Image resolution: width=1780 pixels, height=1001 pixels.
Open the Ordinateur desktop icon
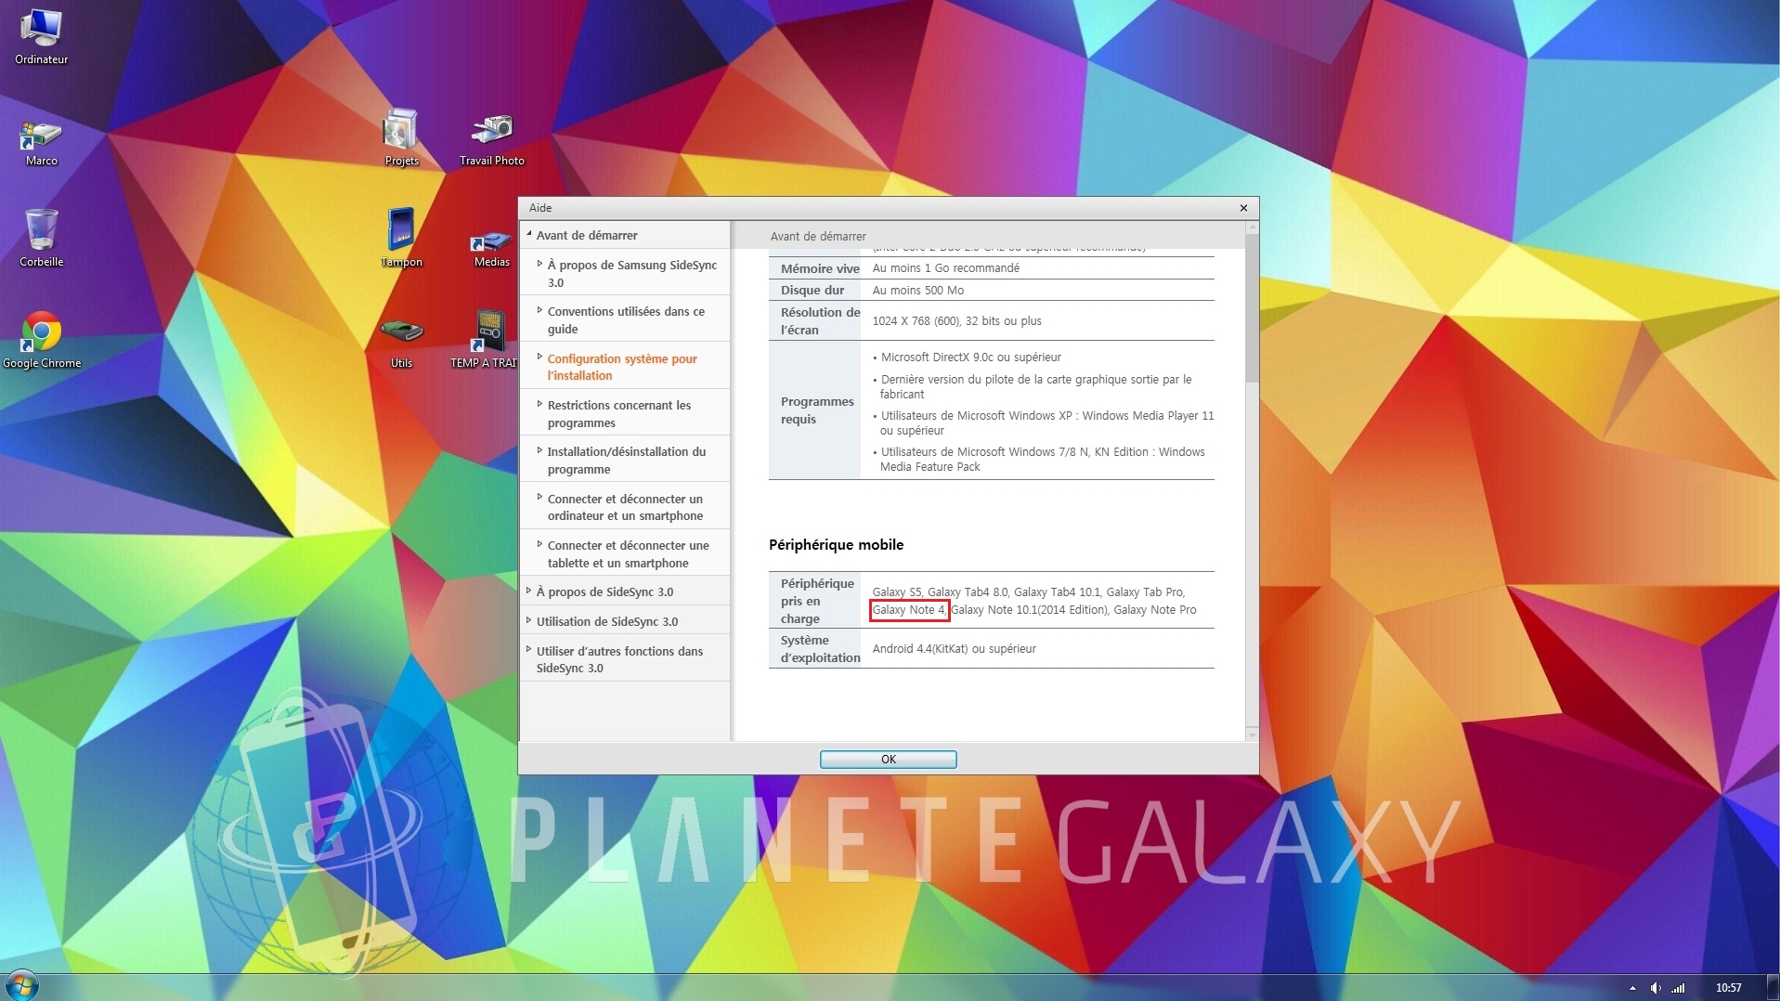(x=41, y=37)
